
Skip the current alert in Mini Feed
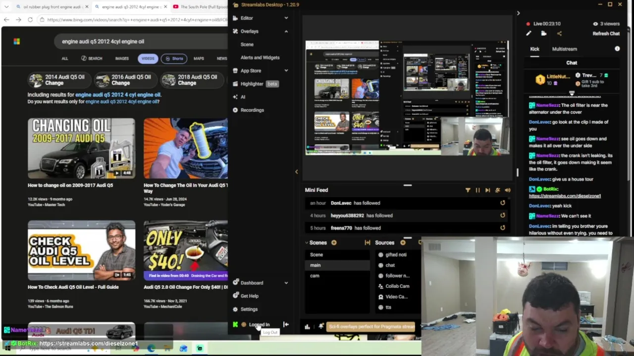tap(487, 190)
